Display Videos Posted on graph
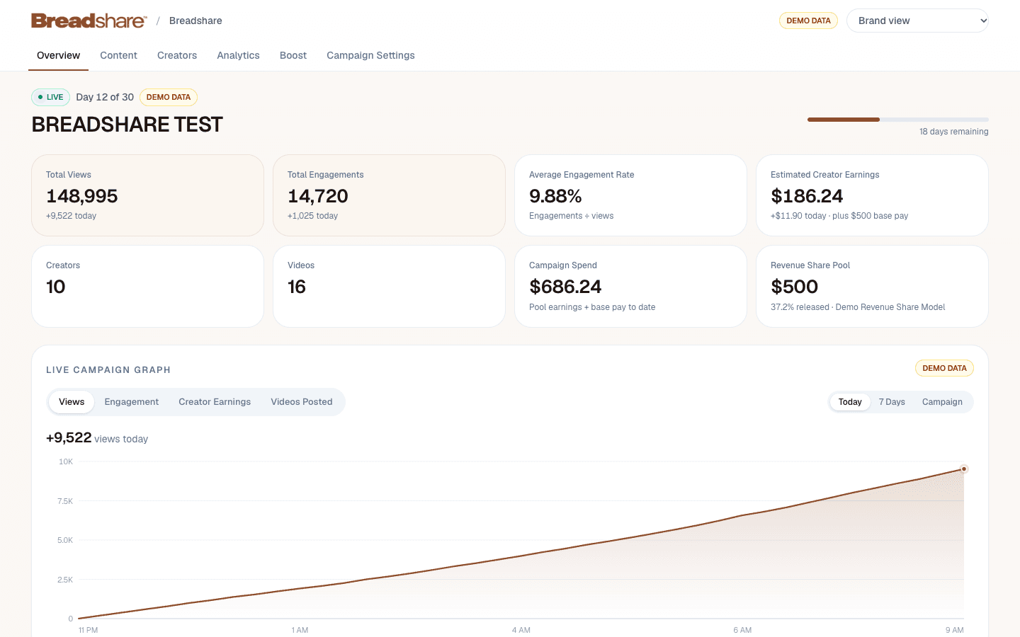This screenshot has width=1020, height=637. pyautogui.click(x=302, y=402)
